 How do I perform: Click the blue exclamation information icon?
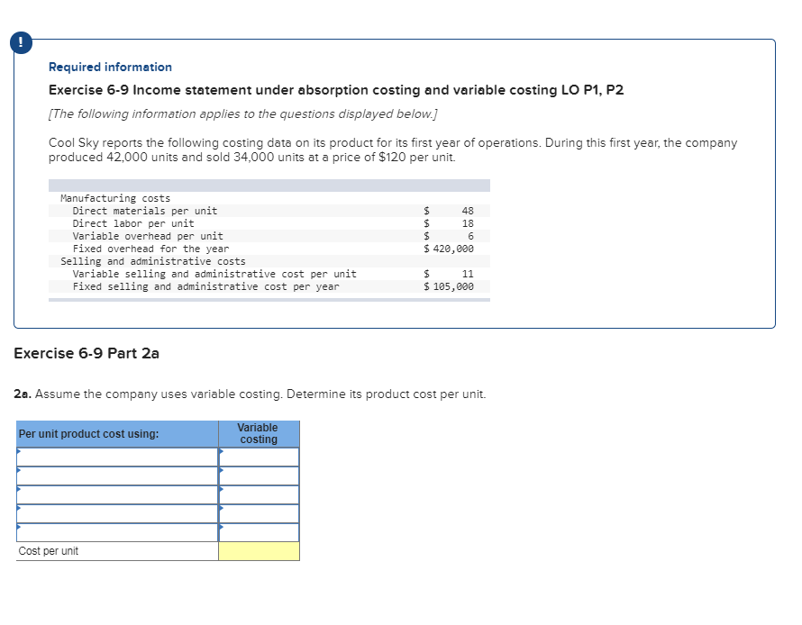coord(21,42)
